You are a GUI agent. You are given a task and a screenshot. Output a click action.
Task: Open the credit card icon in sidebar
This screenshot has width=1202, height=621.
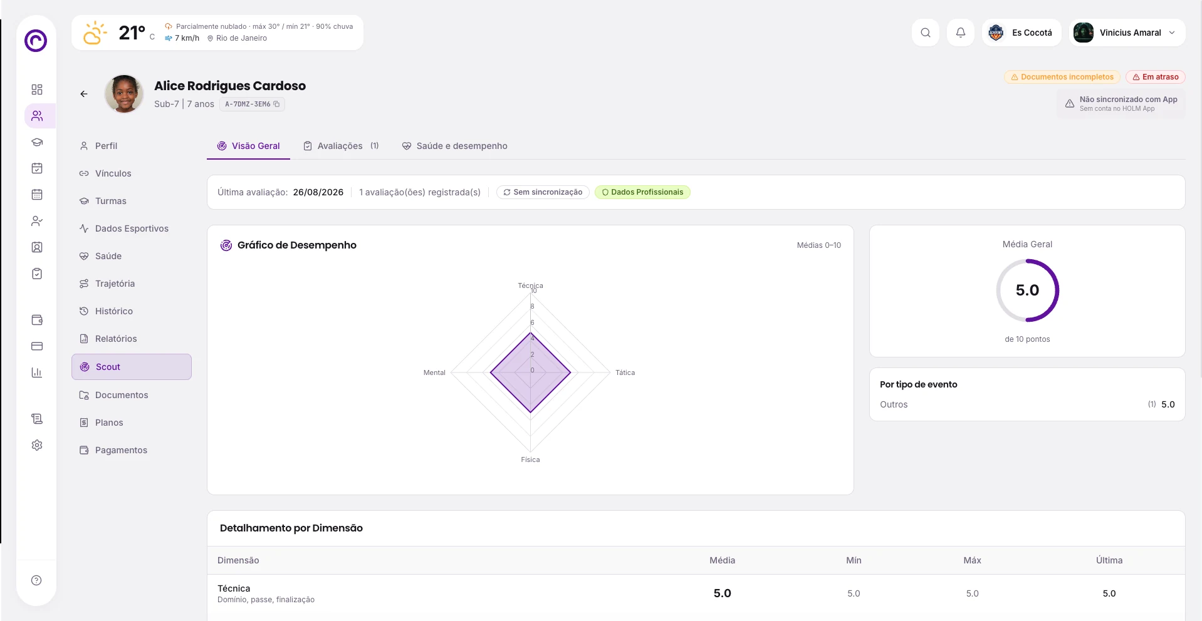[37, 346]
